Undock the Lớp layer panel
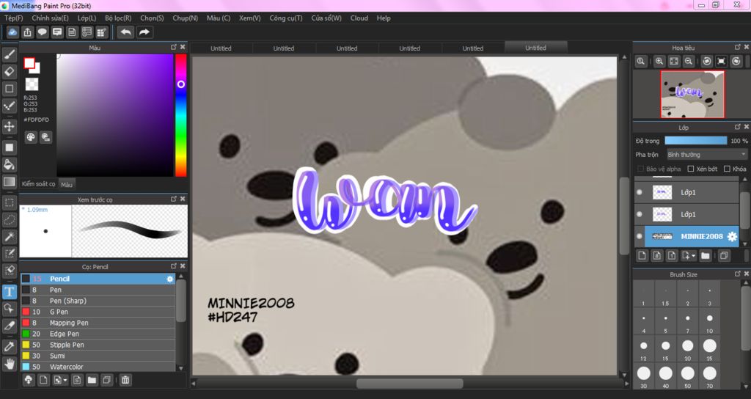The height and width of the screenshot is (399, 751). tap(738, 127)
